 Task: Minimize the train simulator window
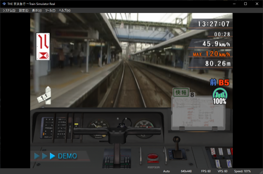click(234, 4)
